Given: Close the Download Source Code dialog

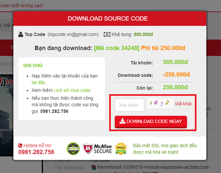Looking at the screenshot, I should [199, 18].
